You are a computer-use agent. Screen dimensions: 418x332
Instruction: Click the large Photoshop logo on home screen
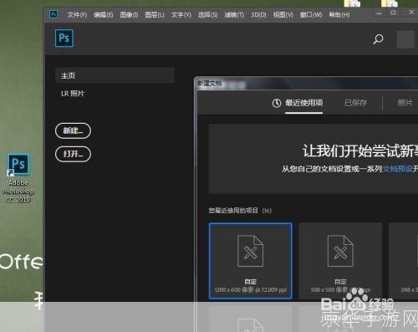[x=64, y=38]
